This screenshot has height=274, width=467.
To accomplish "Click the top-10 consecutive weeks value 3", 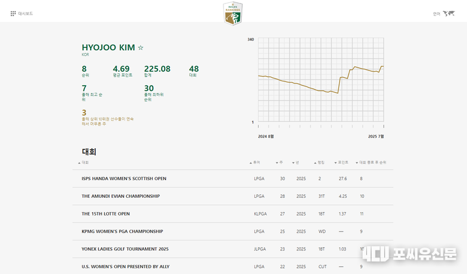I will pyautogui.click(x=84, y=113).
